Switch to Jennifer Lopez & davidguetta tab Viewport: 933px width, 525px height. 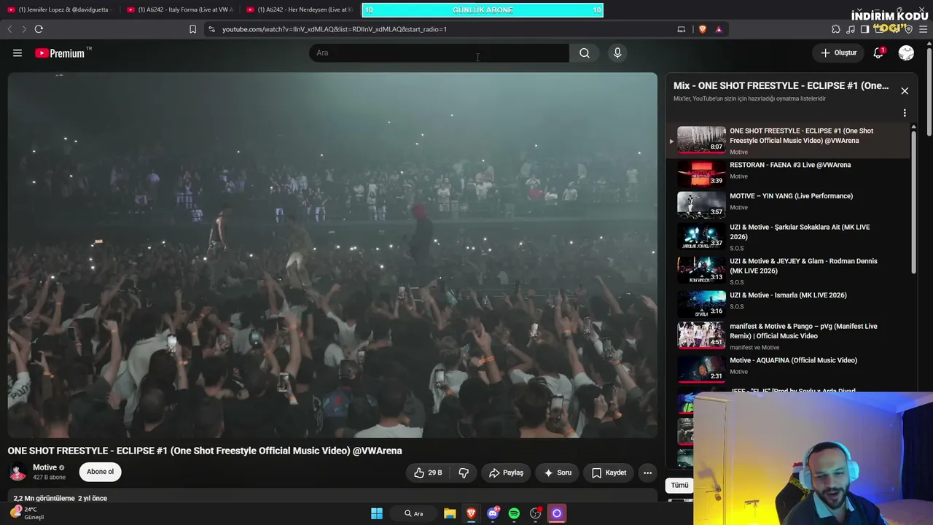click(61, 9)
